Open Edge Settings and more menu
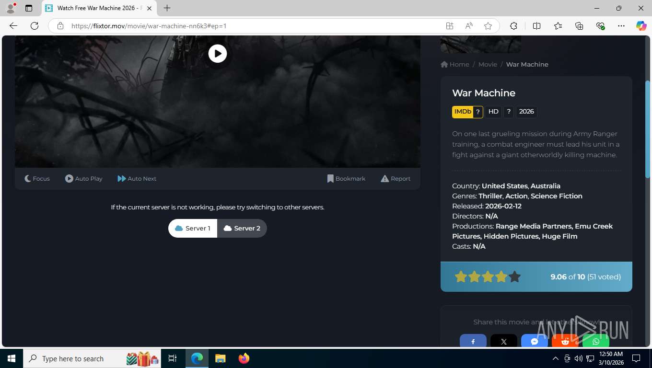 621,26
